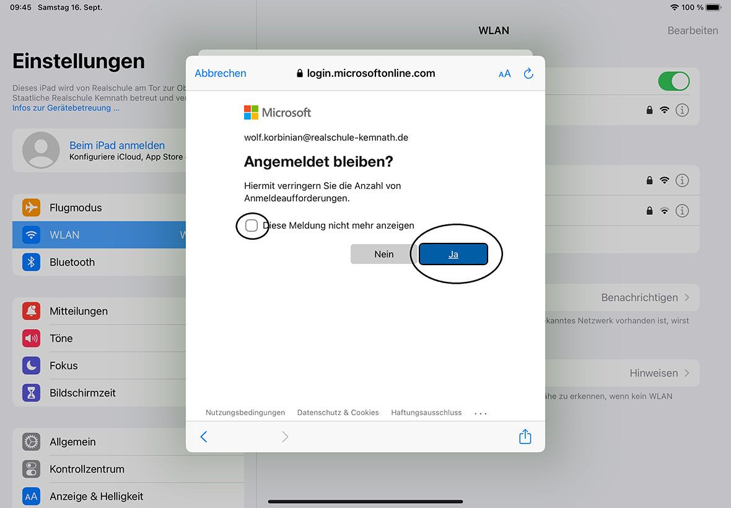Image resolution: width=731 pixels, height=508 pixels.
Task: Open the Kontrollzentrum settings icon
Action: [31, 469]
